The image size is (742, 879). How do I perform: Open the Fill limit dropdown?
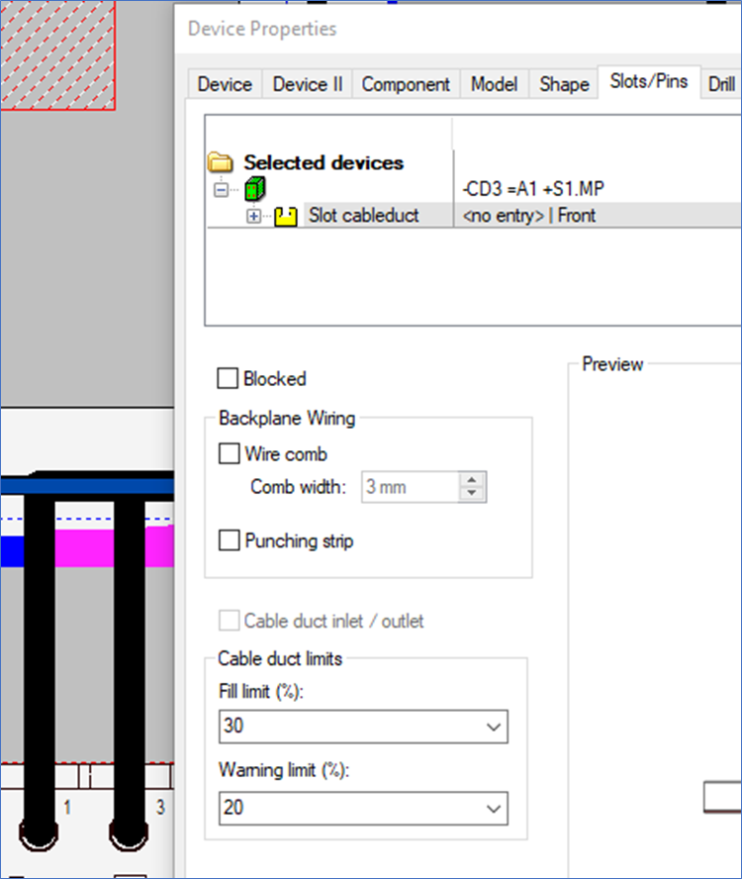495,727
